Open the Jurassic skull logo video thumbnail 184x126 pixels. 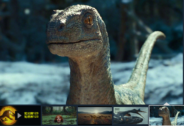[20, 116]
